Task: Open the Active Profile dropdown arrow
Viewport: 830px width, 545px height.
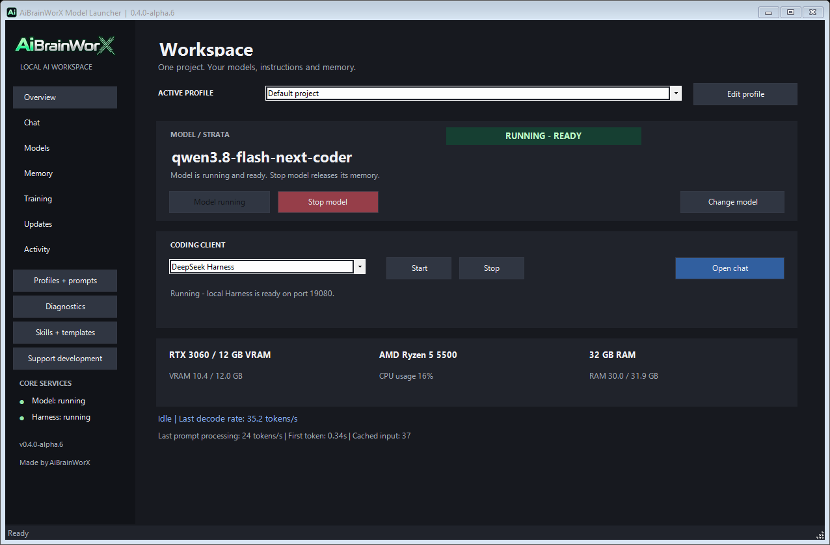Action: click(676, 94)
